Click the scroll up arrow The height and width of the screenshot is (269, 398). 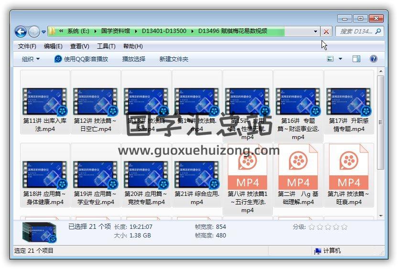click(x=380, y=72)
